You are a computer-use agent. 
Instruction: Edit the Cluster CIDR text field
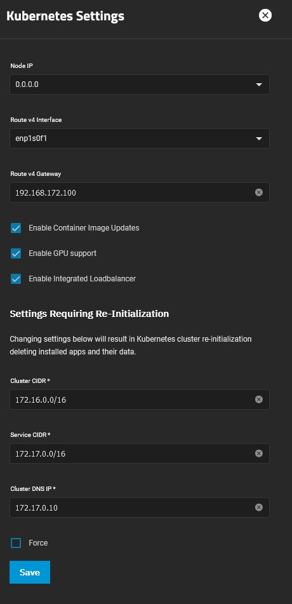pos(133,399)
